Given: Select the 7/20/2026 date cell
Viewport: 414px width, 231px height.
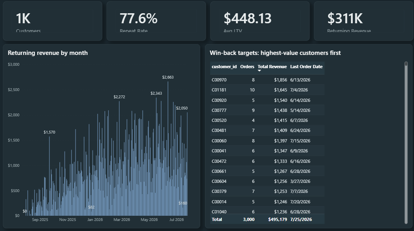Looking at the screenshot, I should point(300,202).
